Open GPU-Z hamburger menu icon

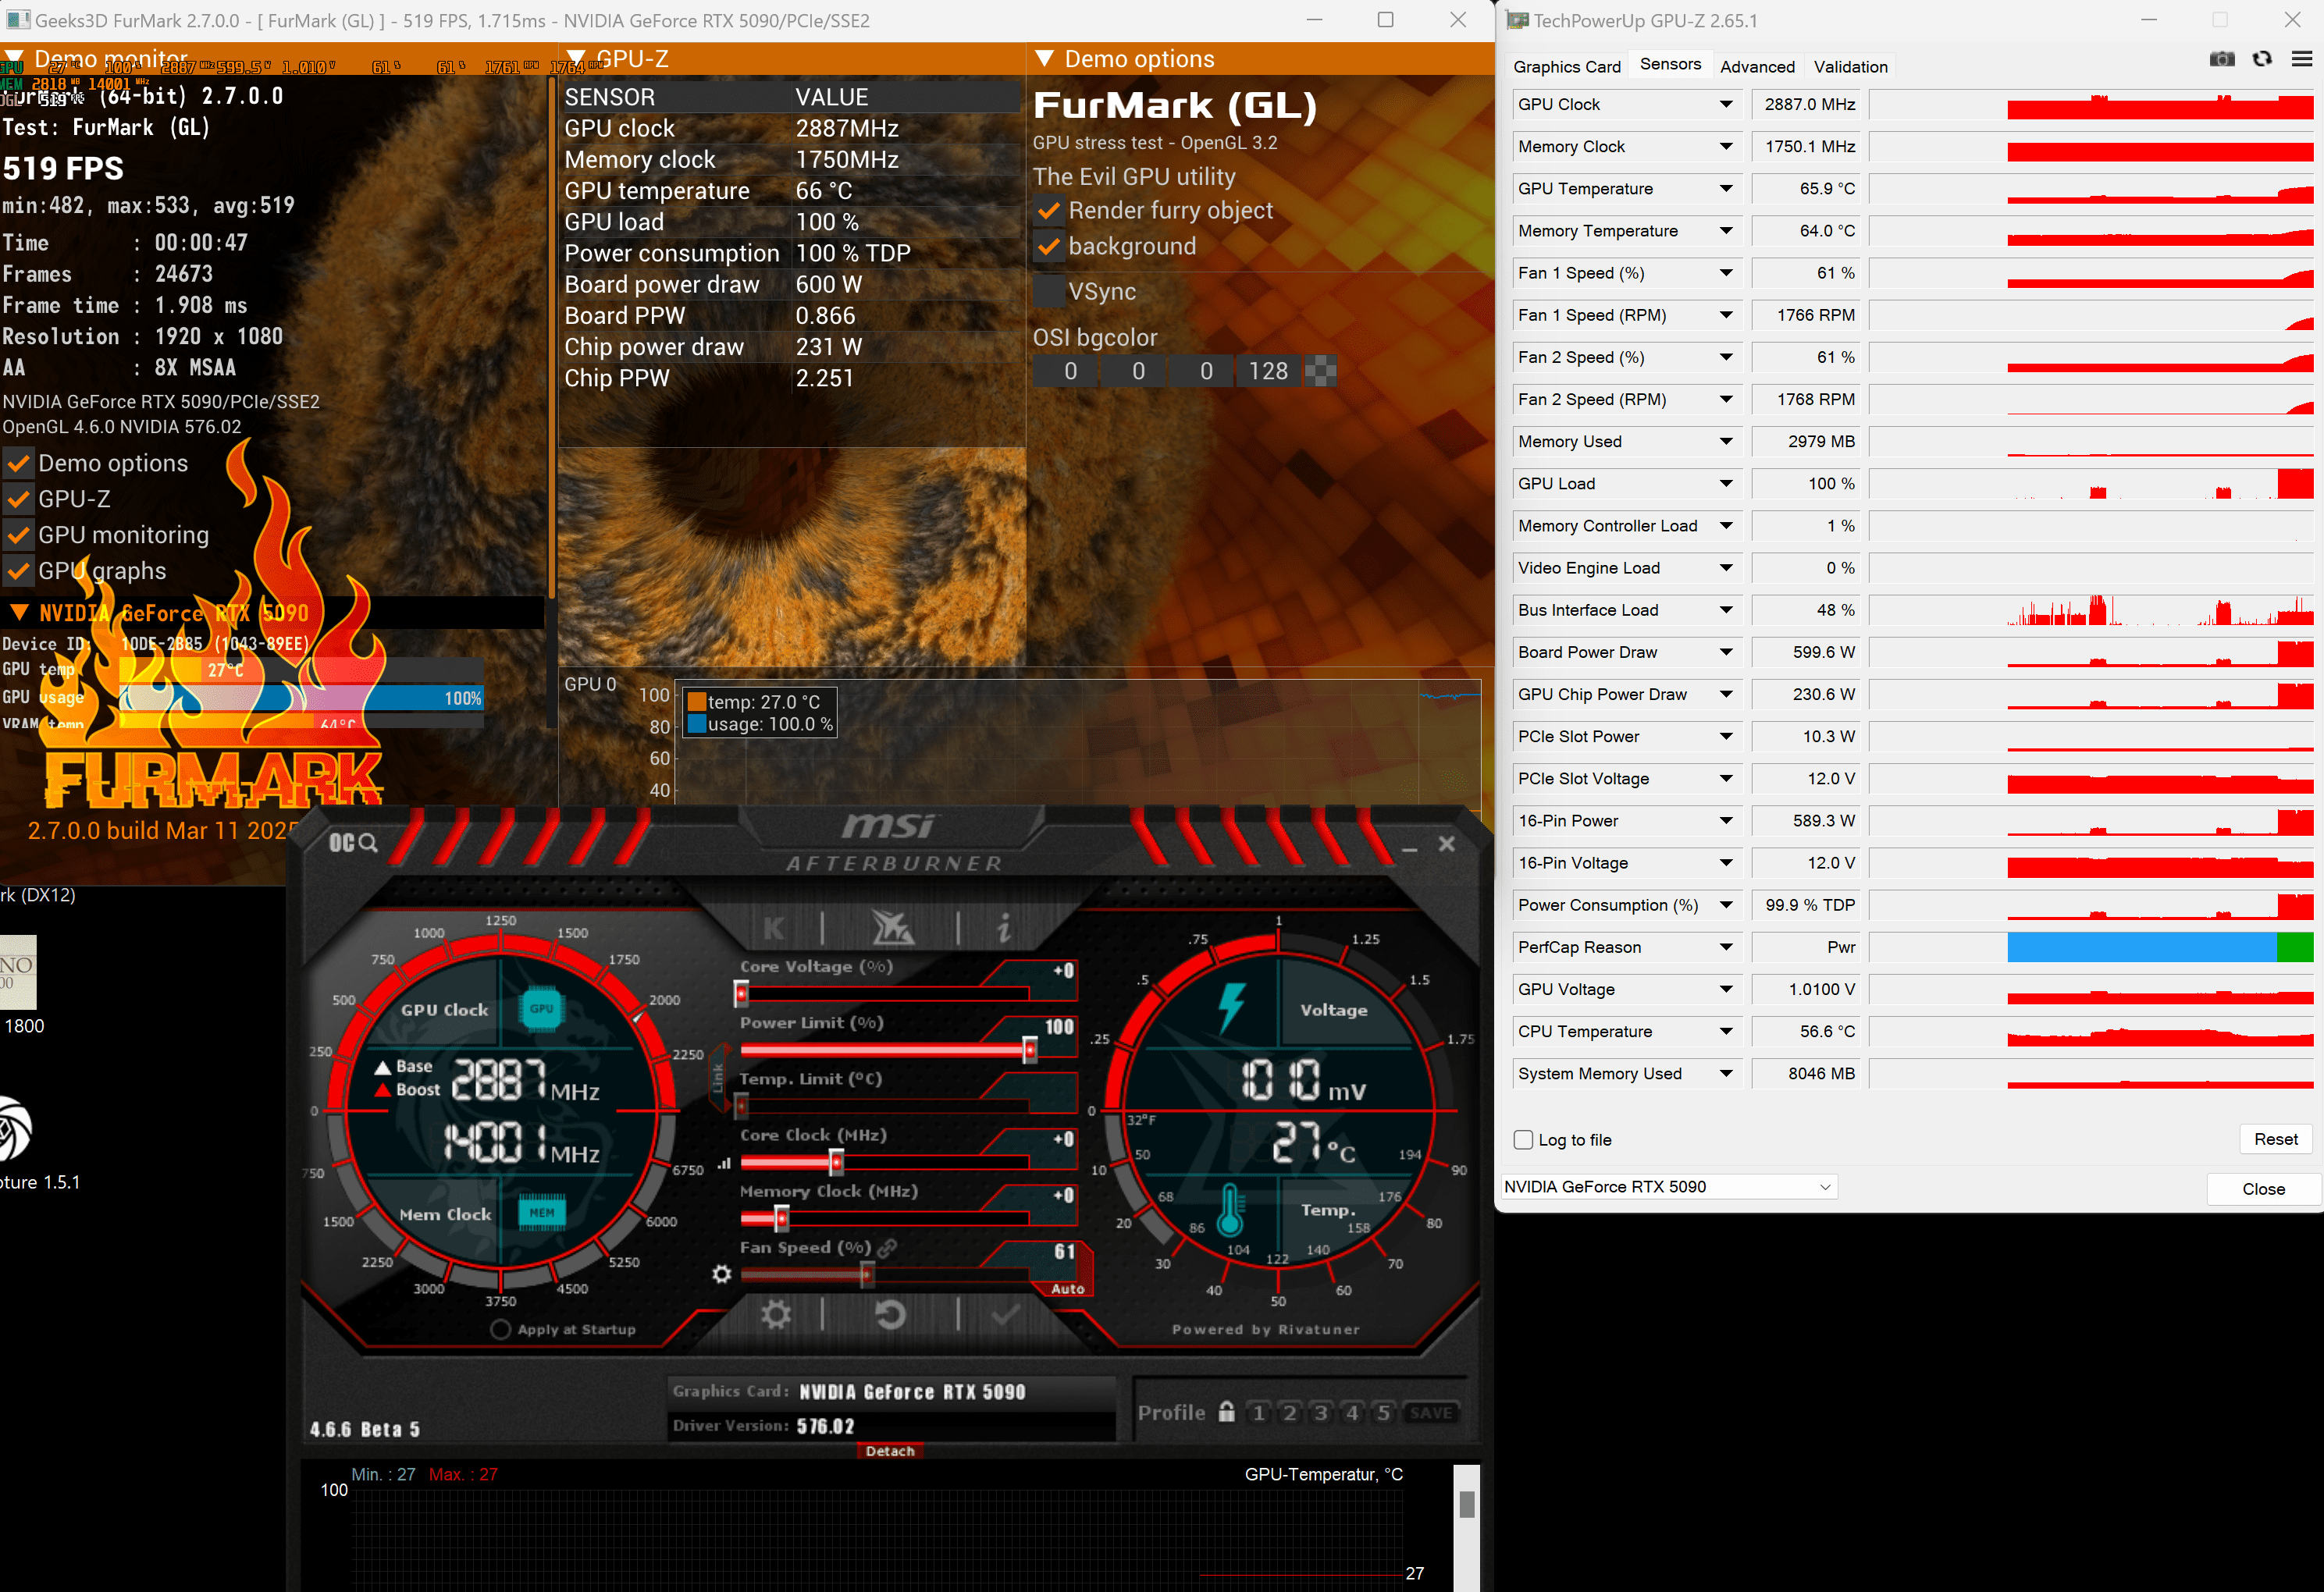point(2301,60)
